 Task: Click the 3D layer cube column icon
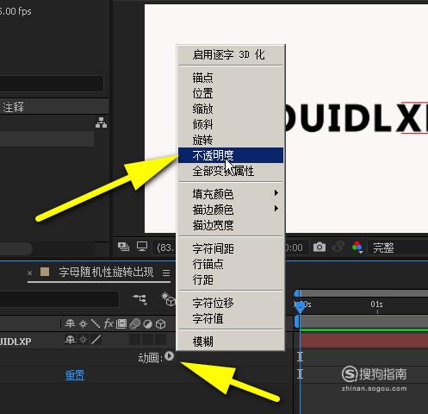(x=160, y=324)
